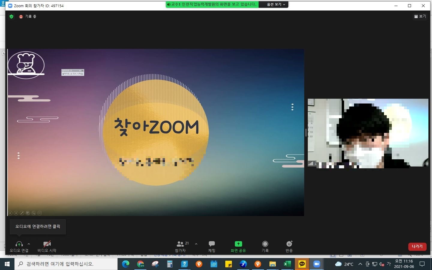Open the 옵션 보기 view options dropdown
The height and width of the screenshot is (270, 432).
pyautogui.click(x=276, y=4)
